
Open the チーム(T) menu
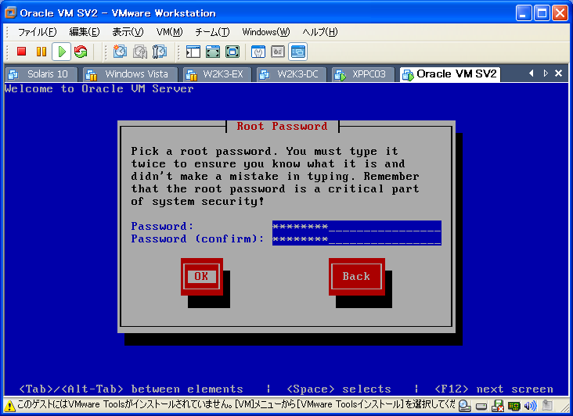pyautogui.click(x=212, y=32)
